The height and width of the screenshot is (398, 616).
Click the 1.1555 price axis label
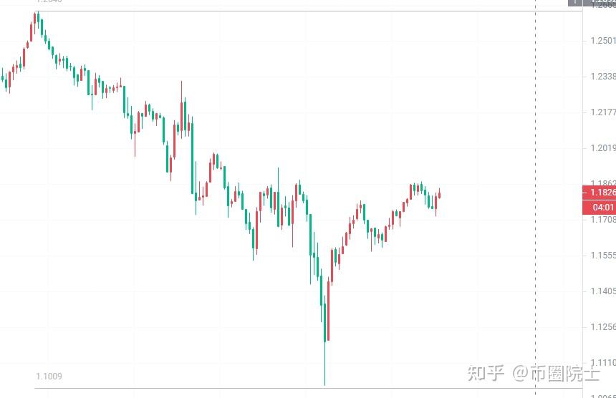(x=600, y=255)
